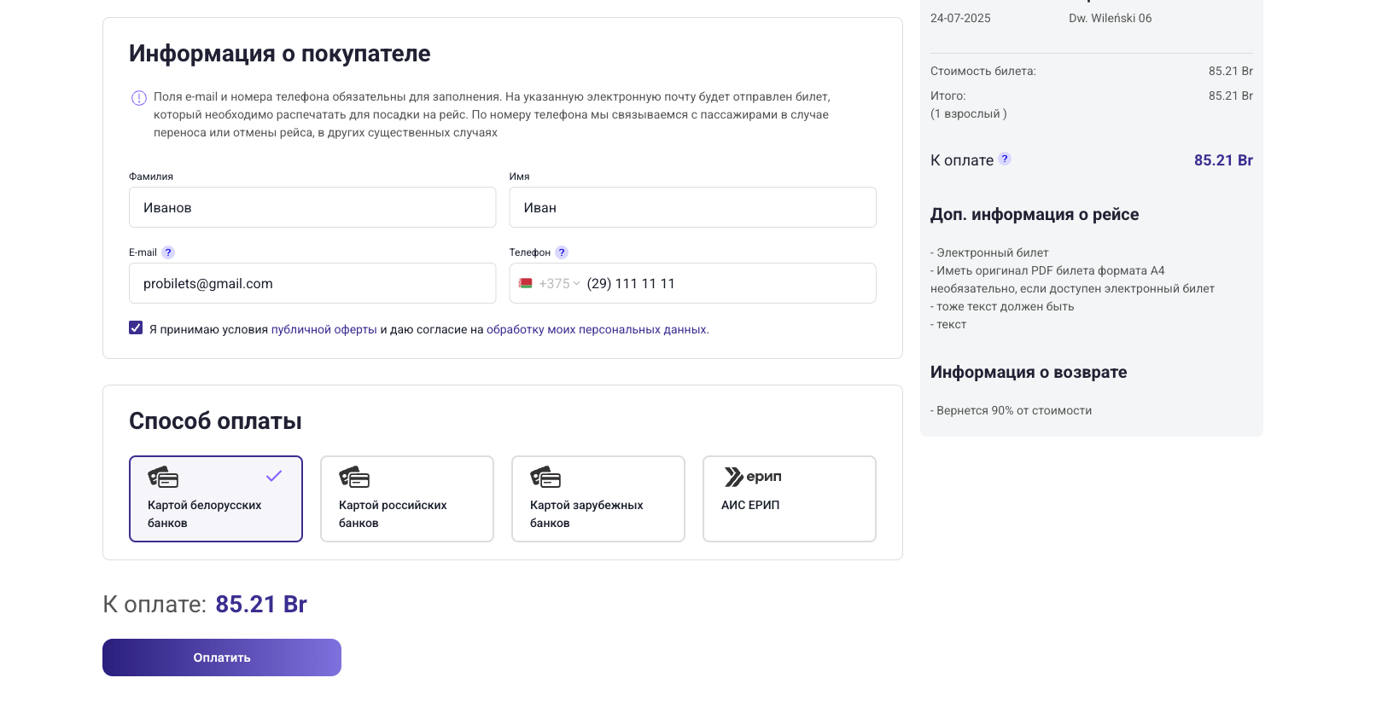Open обработку моих персональных данных link
This screenshot has width=1376, height=701.
coord(596,329)
